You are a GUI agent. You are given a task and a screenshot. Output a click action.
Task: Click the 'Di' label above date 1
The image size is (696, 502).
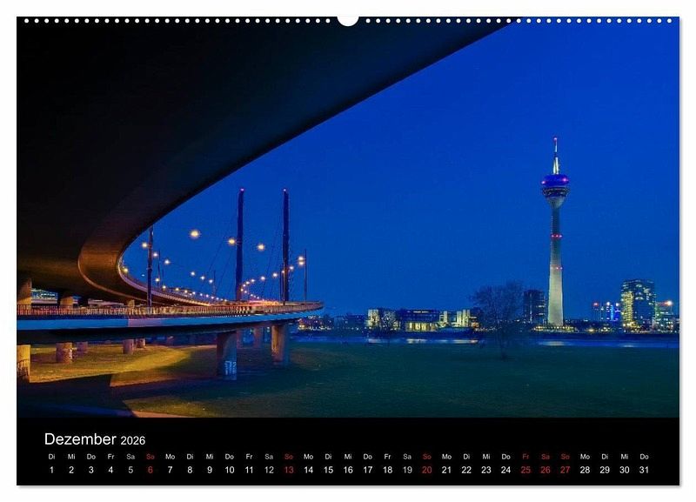pos(51,456)
